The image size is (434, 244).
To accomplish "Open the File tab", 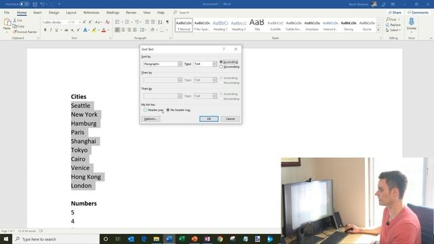I will pos(7,12).
